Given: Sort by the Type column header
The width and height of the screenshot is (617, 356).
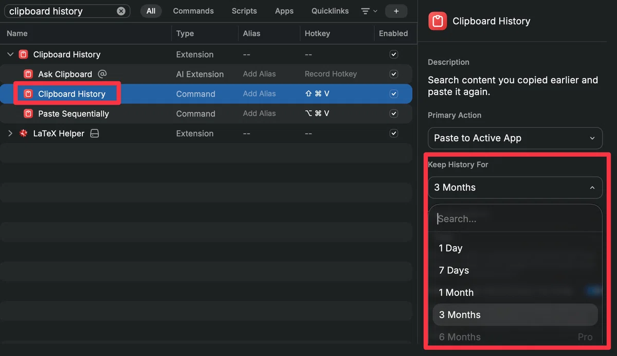Looking at the screenshot, I should (185, 33).
